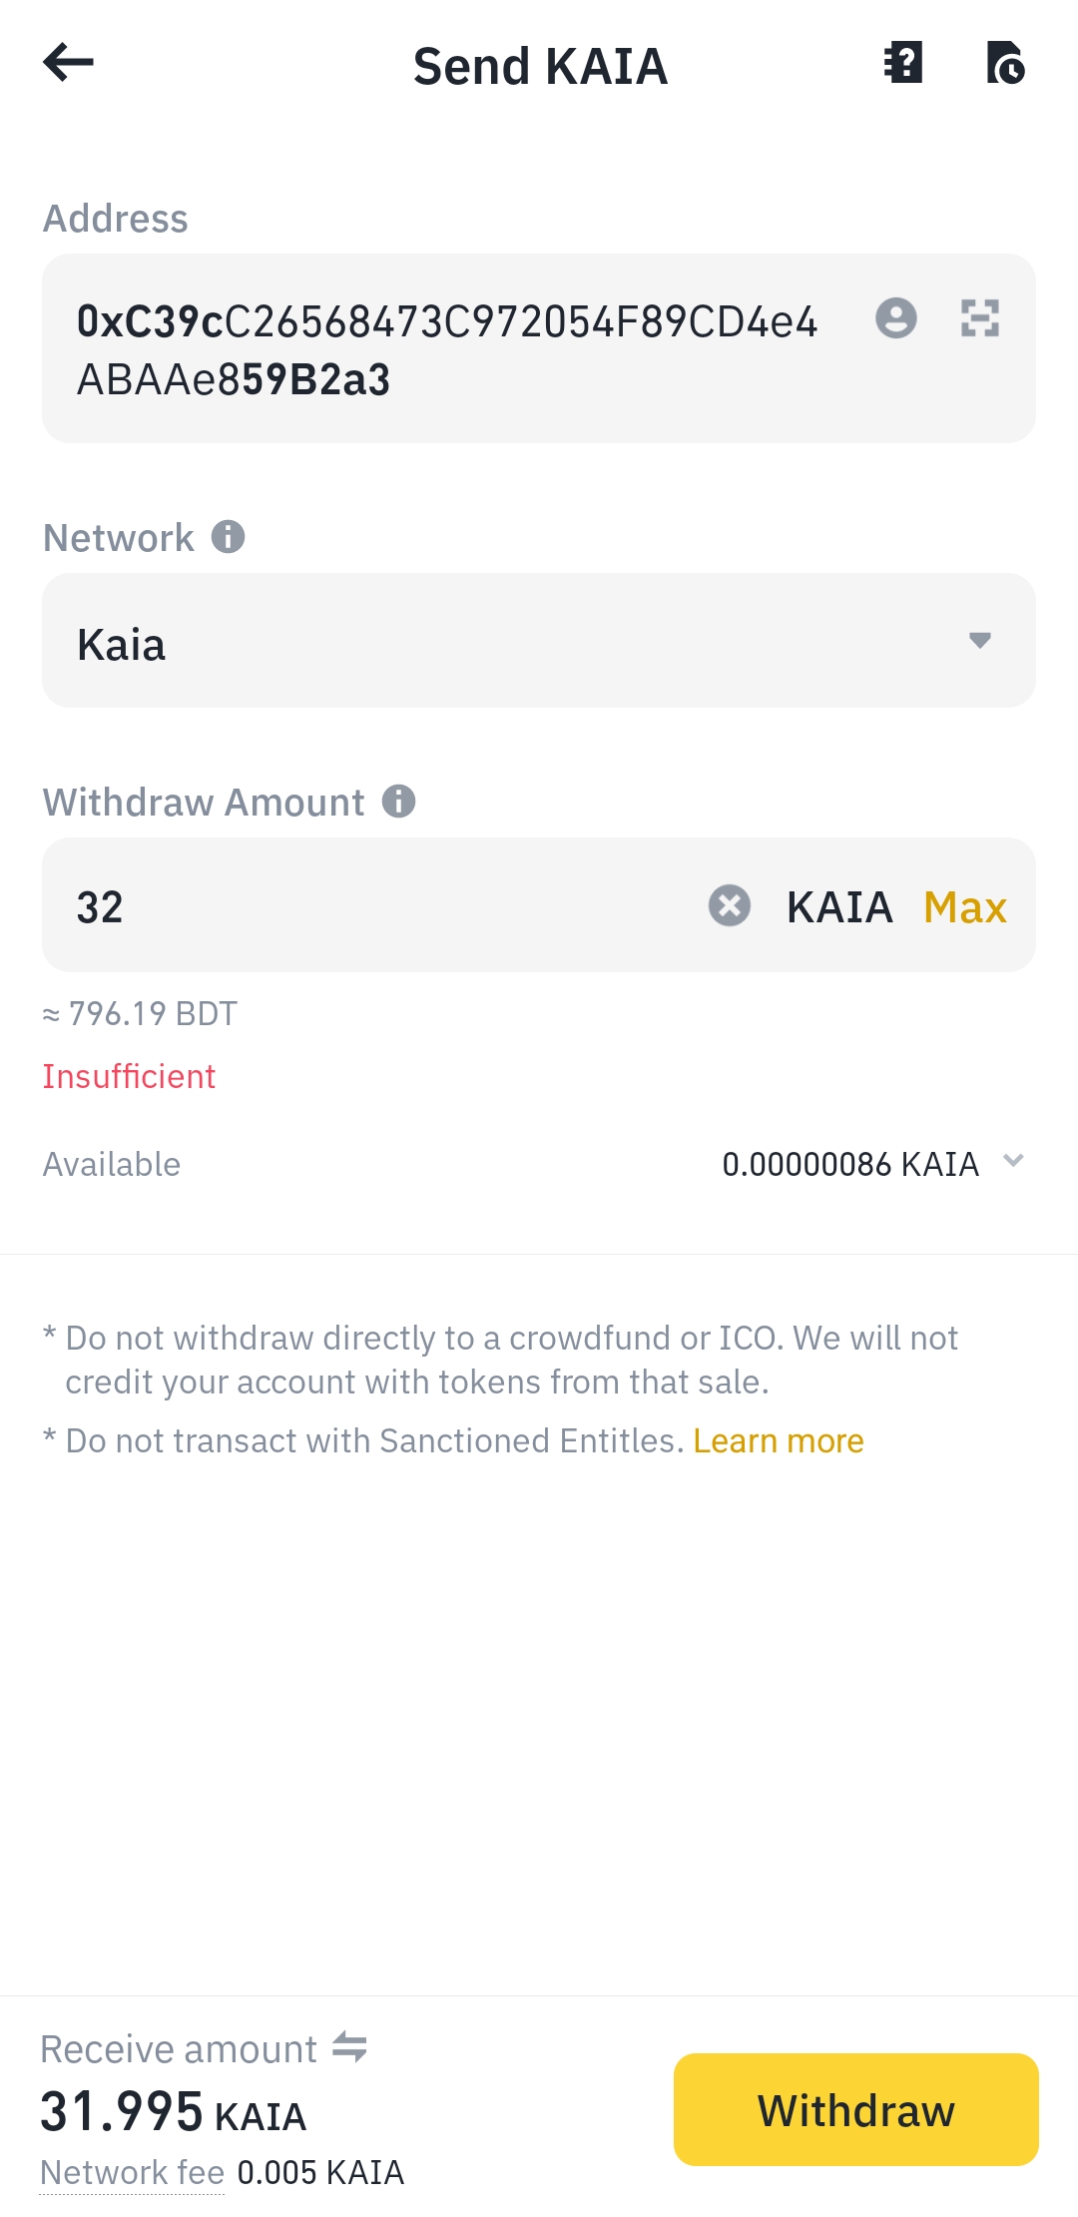The height and width of the screenshot is (2217, 1078).
Task: Open Learn more about Sanctioned Entities
Action: [x=779, y=1441]
